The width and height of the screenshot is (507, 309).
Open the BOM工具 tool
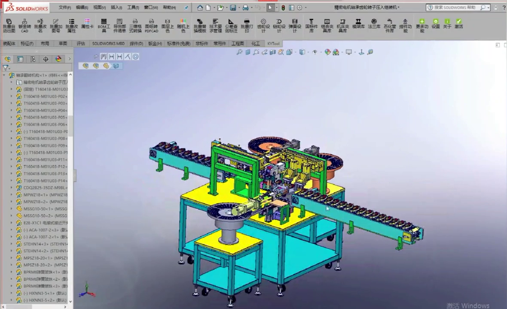point(104,25)
